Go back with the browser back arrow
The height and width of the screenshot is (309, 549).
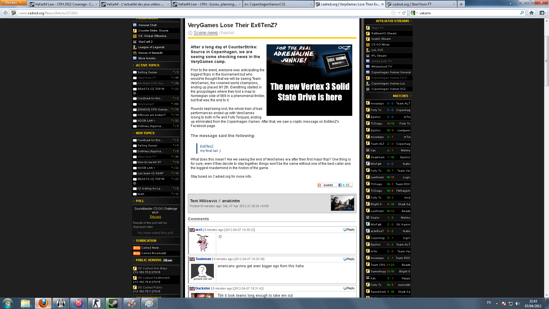[x=5, y=13]
